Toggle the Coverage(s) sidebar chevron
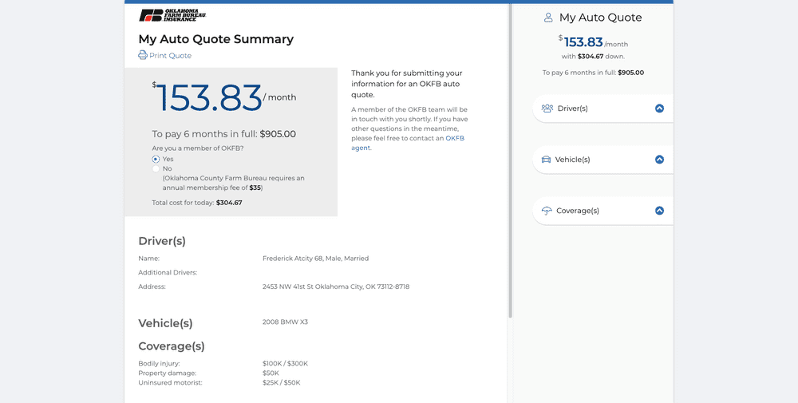 (660, 210)
